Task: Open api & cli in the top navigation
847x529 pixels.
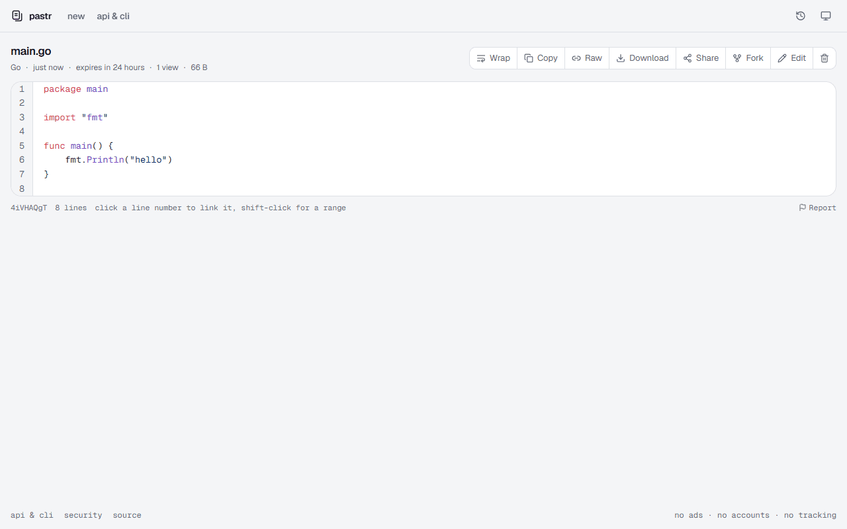Action: click(x=113, y=16)
